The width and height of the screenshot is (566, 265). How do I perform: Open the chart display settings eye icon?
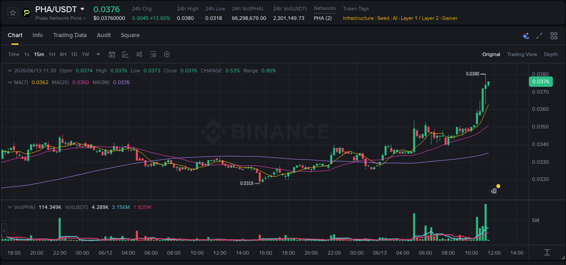(x=153, y=54)
